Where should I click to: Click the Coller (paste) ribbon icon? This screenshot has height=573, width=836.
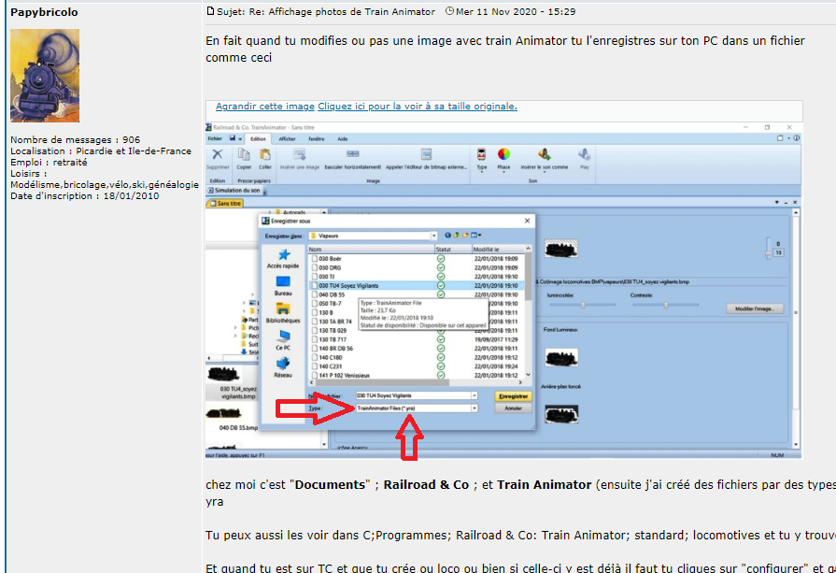click(265, 155)
